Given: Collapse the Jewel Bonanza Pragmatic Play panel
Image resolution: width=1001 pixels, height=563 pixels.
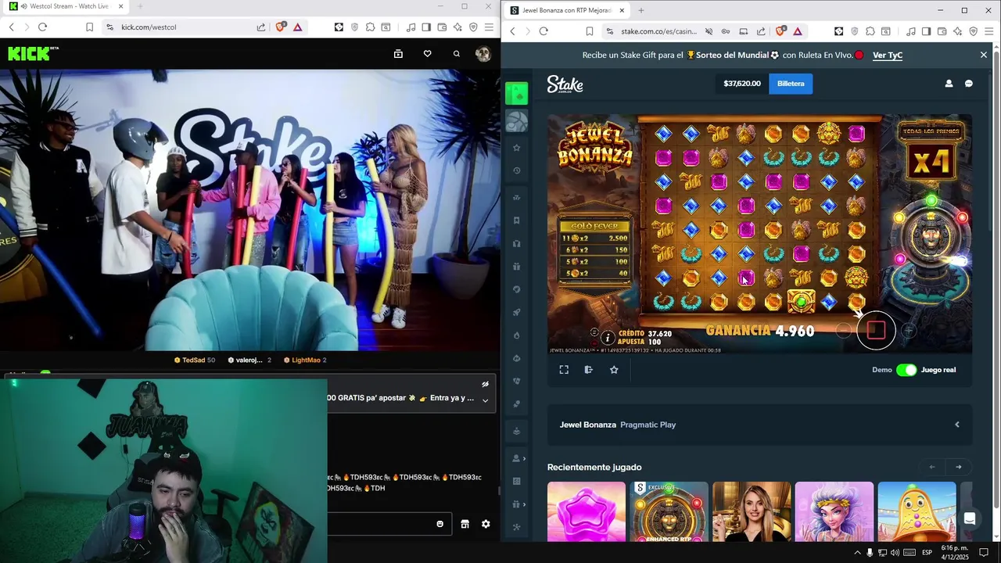Looking at the screenshot, I should tap(957, 425).
